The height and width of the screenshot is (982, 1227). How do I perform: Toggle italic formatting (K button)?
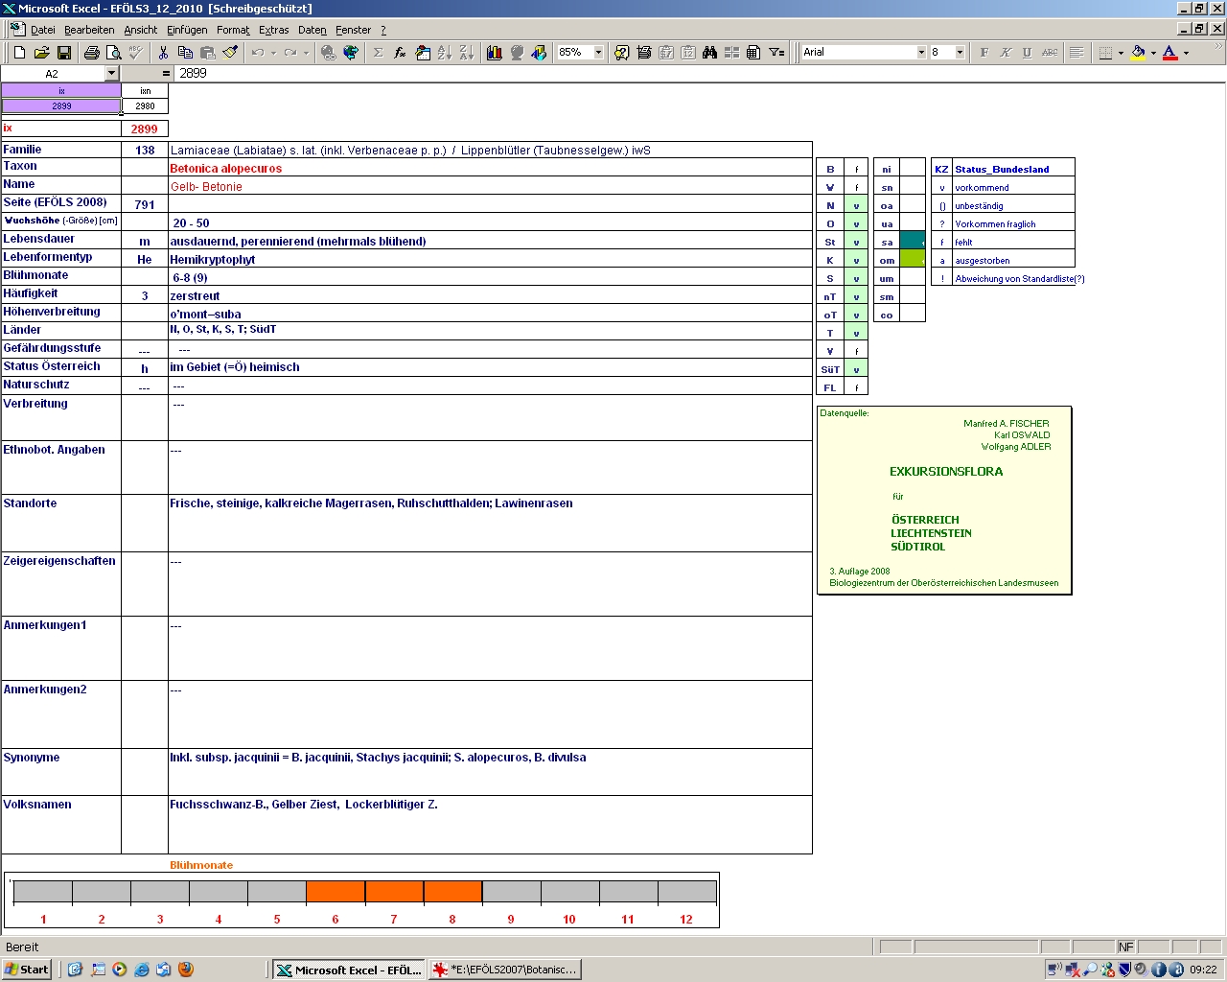[1006, 53]
